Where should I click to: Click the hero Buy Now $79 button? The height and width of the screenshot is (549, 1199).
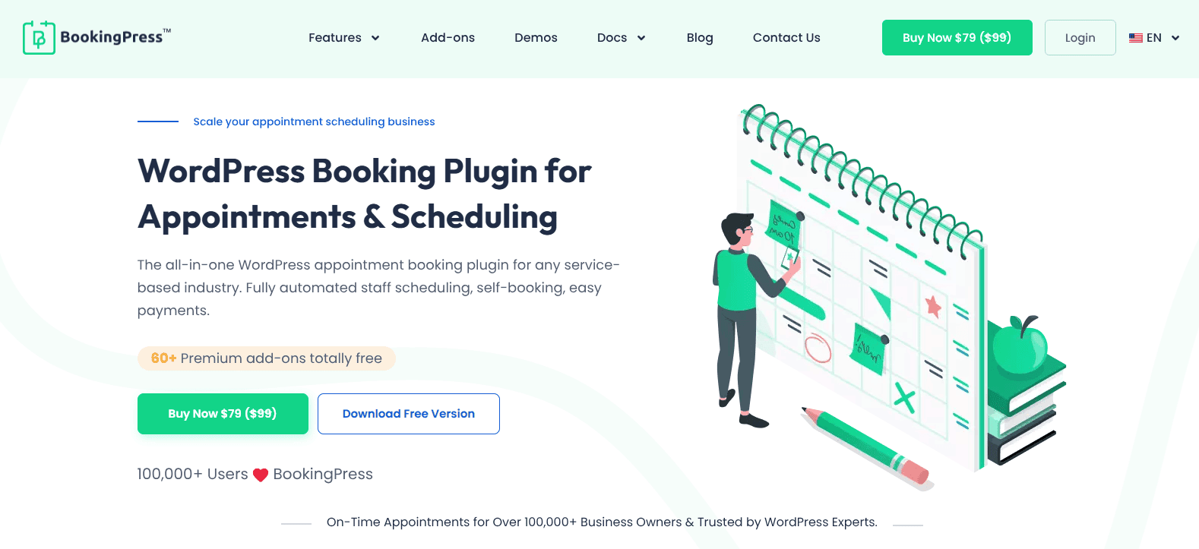click(x=223, y=414)
